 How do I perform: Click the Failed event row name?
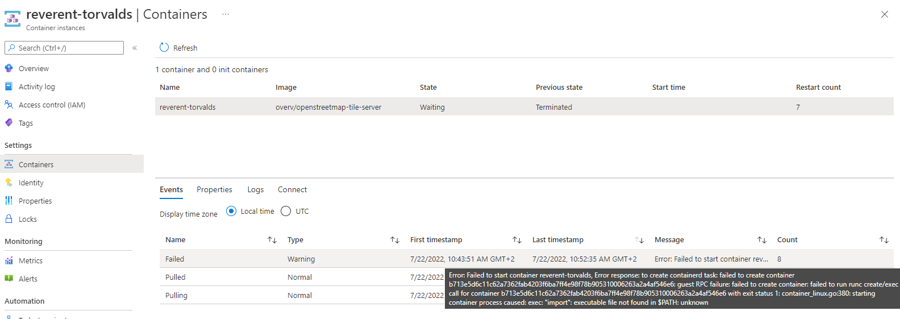click(174, 259)
